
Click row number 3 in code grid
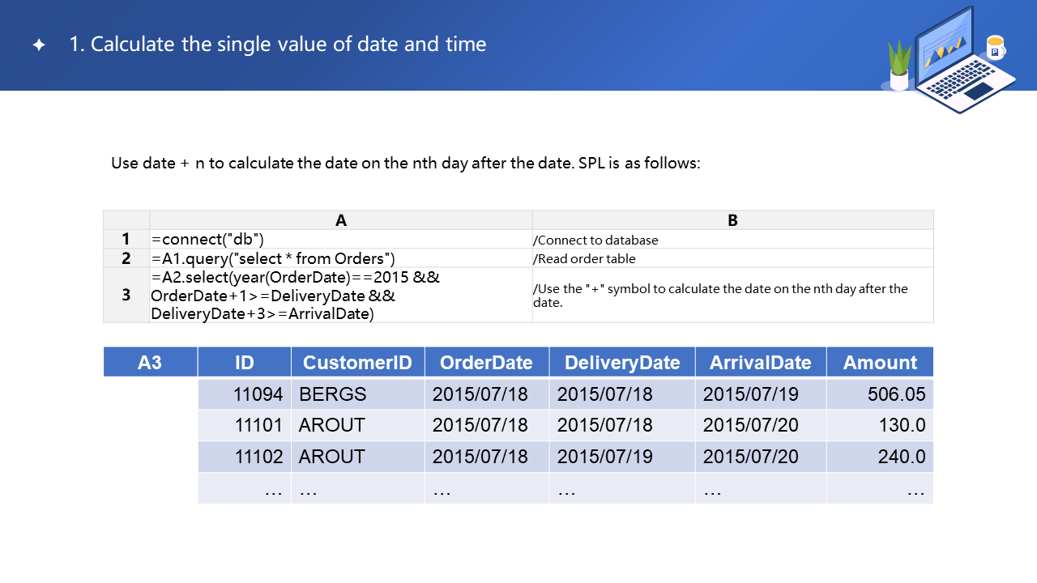[x=126, y=295]
